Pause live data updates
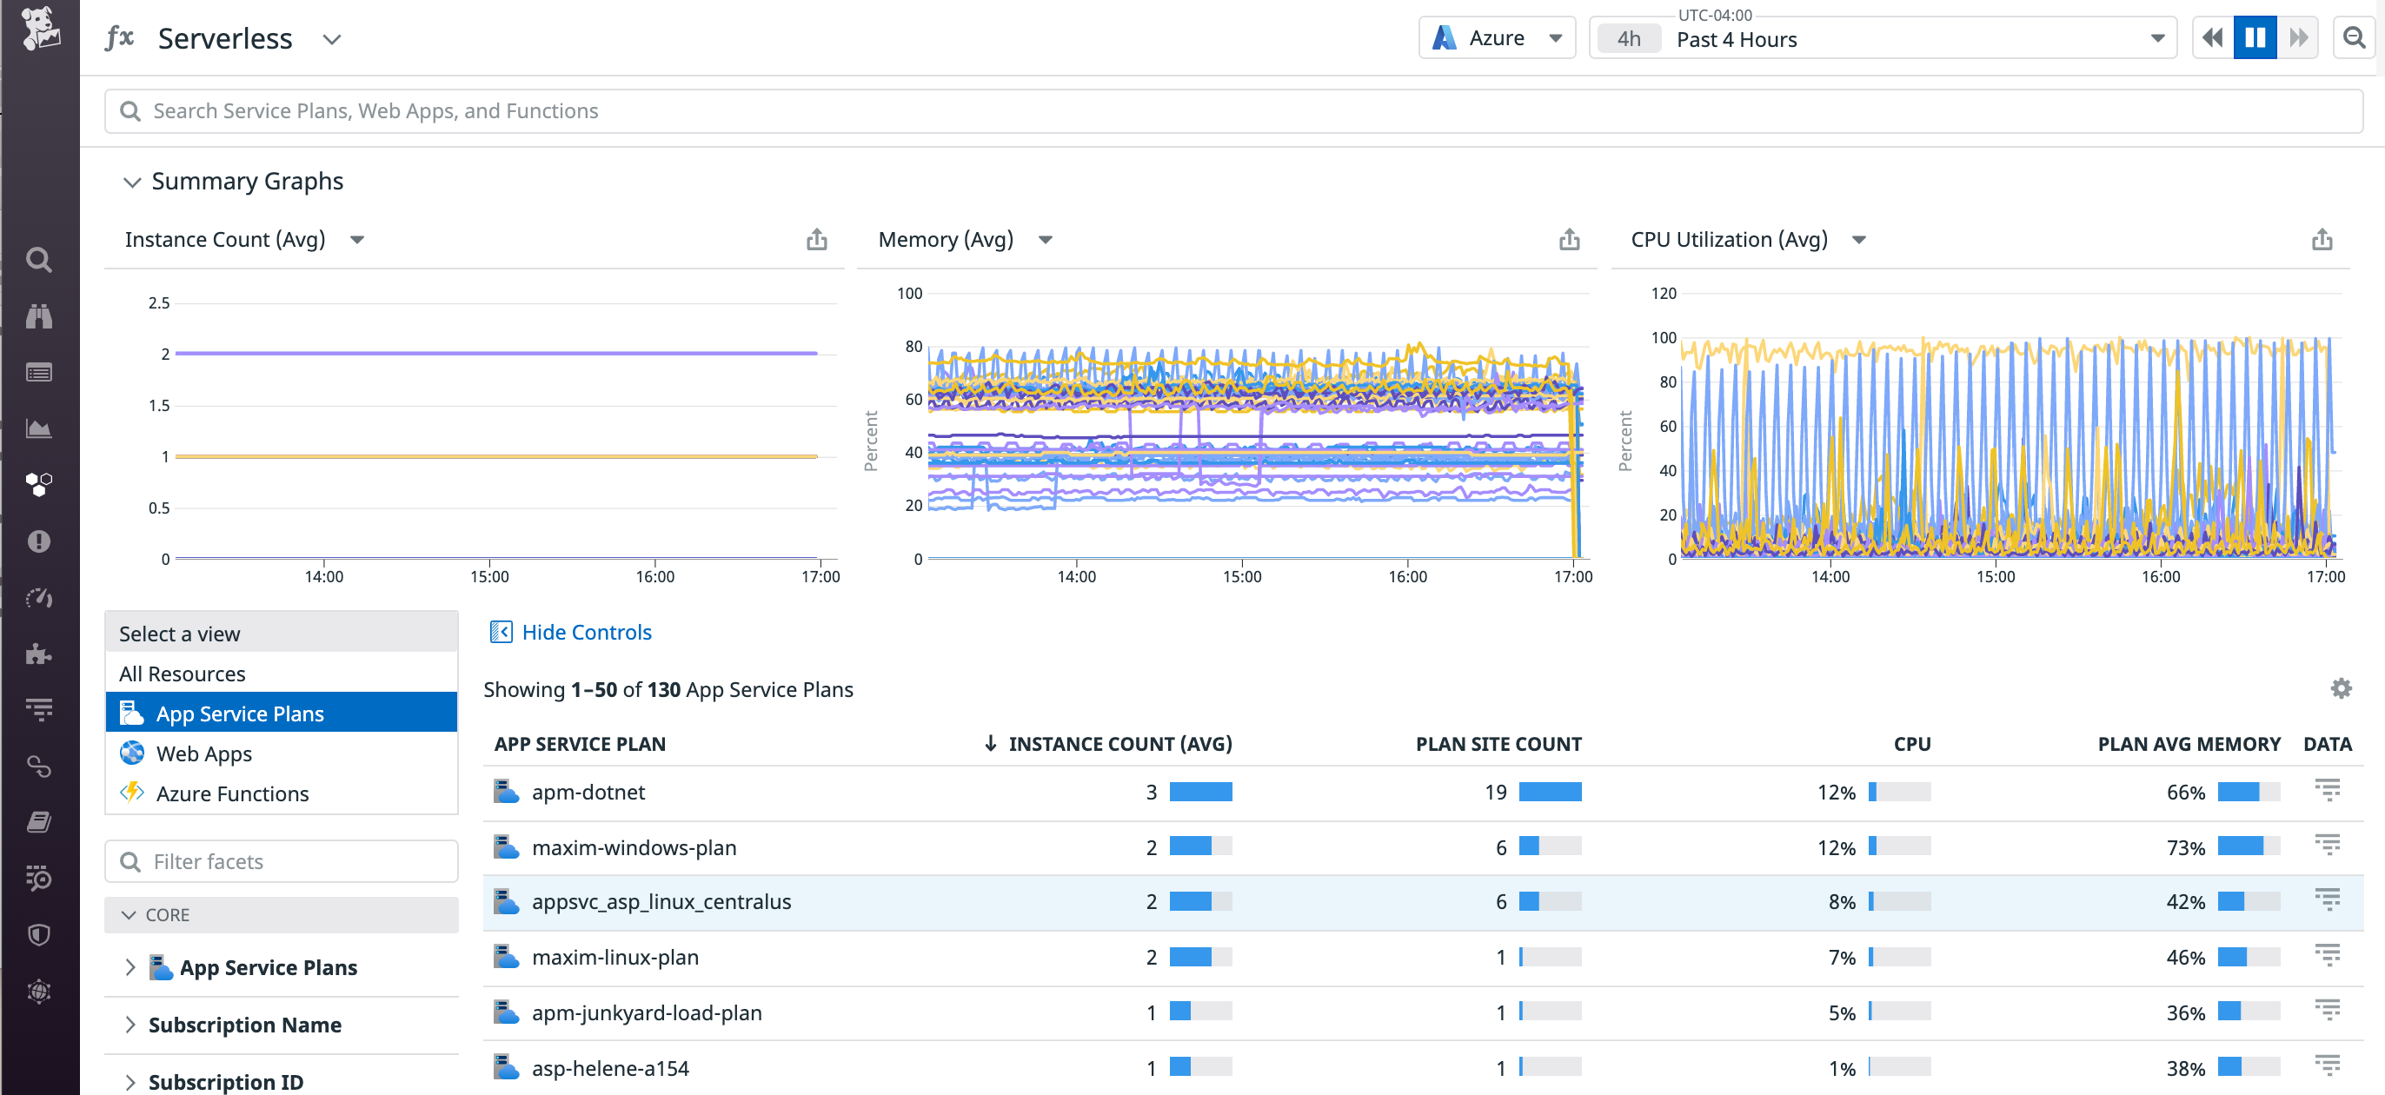 click(x=2255, y=37)
